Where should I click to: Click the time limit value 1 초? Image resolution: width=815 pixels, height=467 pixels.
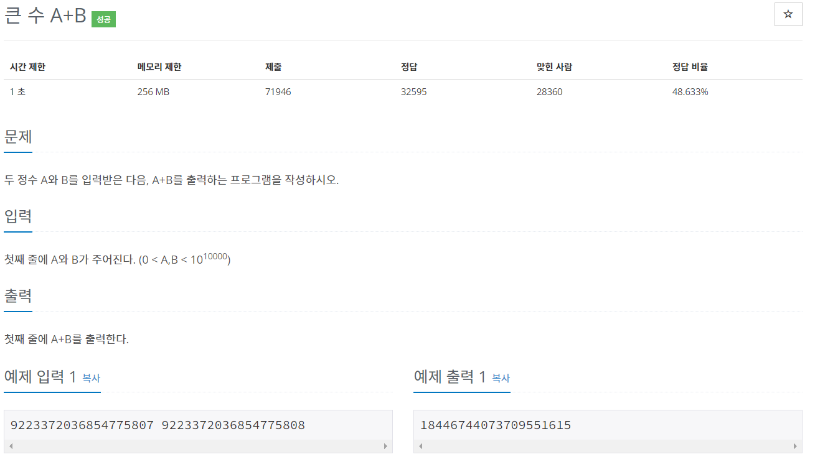point(17,92)
